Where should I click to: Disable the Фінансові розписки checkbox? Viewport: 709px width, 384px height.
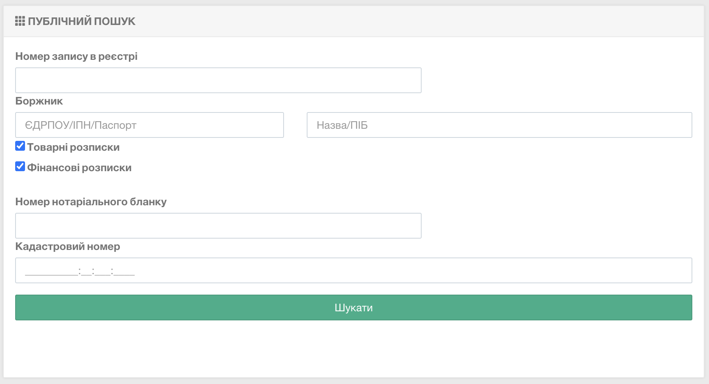(20, 167)
